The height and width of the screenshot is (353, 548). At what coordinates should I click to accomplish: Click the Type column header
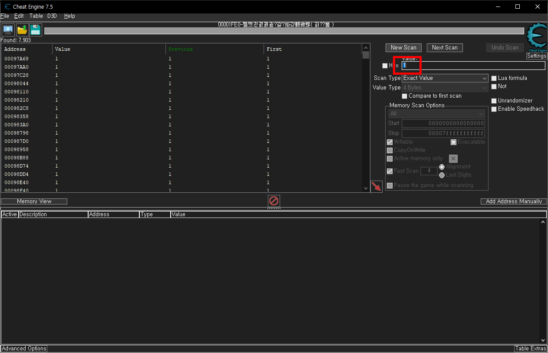pyautogui.click(x=155, y=214)
